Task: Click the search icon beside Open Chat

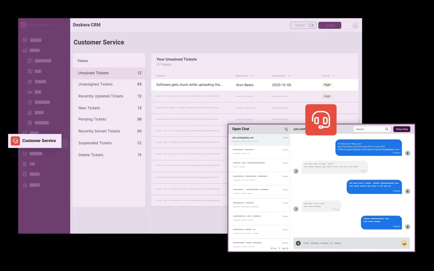Action: 286,129
